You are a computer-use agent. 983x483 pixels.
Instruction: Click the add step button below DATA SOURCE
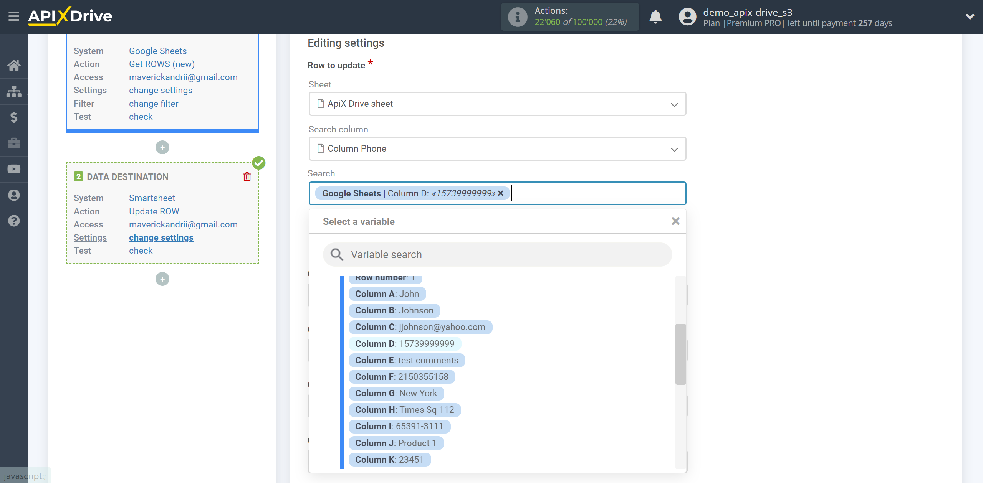162,147
